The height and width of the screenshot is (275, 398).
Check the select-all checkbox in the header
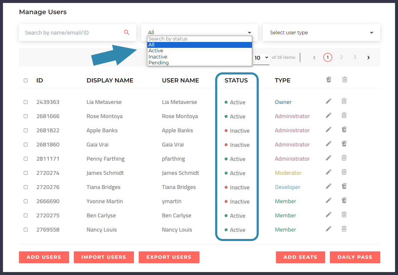tap(26, 81)
